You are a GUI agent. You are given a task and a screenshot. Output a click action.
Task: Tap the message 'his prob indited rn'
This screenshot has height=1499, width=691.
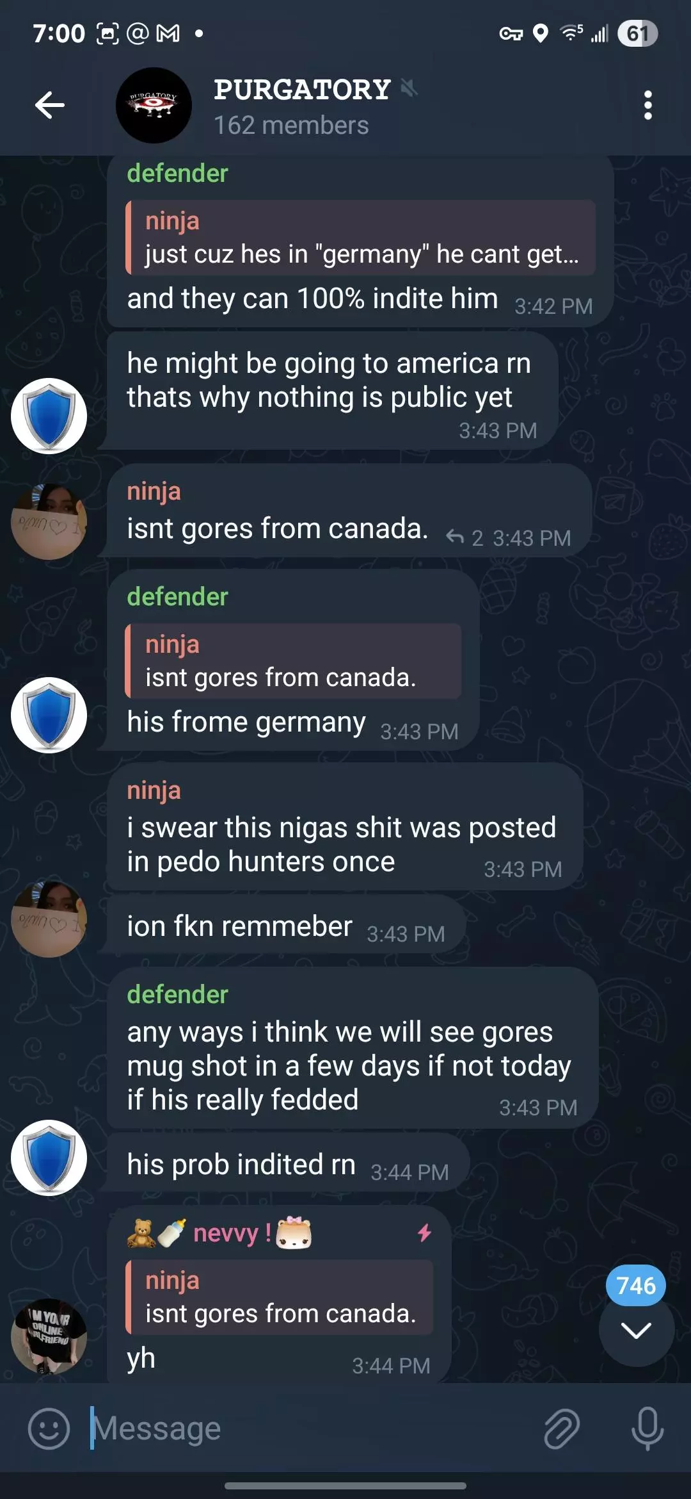(x=288, y=1164)
